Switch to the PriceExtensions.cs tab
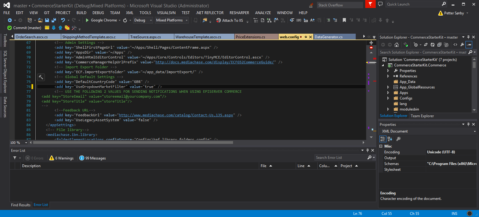The height and width of the screenshot is (217, 479). (x=250, y=37)
